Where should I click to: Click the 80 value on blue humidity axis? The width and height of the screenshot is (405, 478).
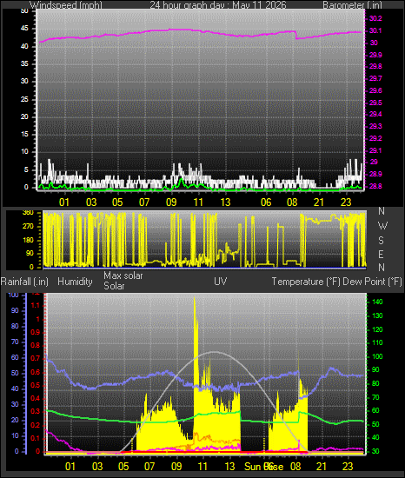pos(15,326)
